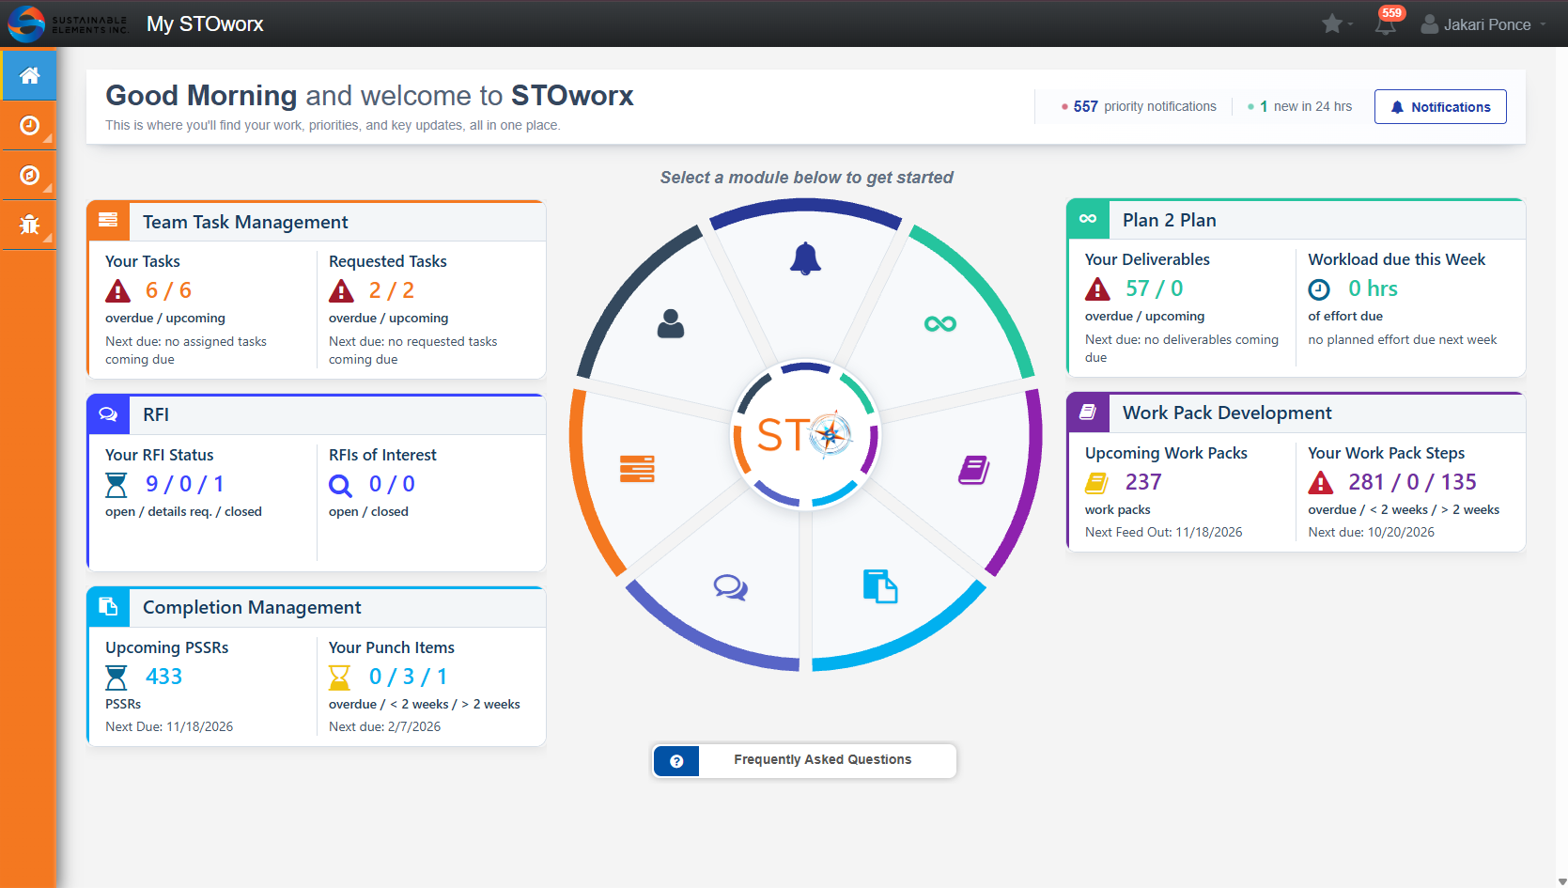Select the chat bubbles RFI wheel segment
The height and width of the screenshot is (888, 1568).
pos(730,588)
